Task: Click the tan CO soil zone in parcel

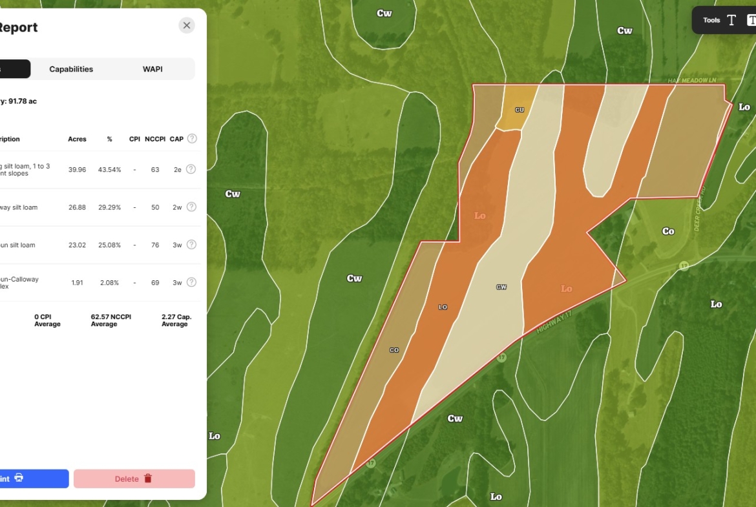Action: (394, 350)
